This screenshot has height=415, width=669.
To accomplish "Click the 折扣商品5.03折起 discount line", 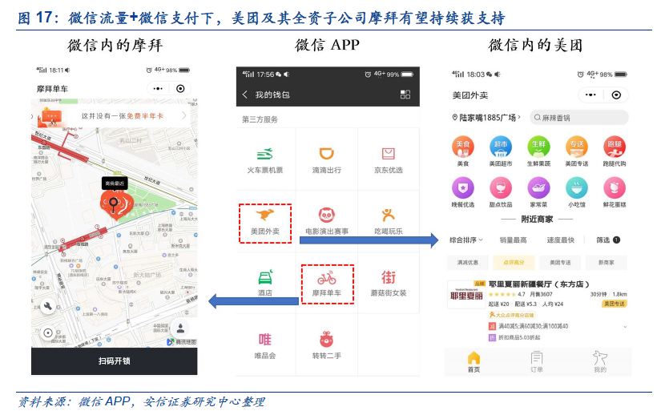I will 514,338.
